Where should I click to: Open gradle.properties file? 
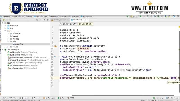(x=24, y=63)
